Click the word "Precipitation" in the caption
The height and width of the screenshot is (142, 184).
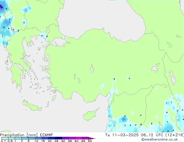click(x=12, y=135)
